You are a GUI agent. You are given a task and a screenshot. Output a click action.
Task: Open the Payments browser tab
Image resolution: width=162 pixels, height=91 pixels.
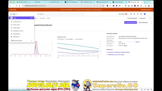tap(87, 2)
